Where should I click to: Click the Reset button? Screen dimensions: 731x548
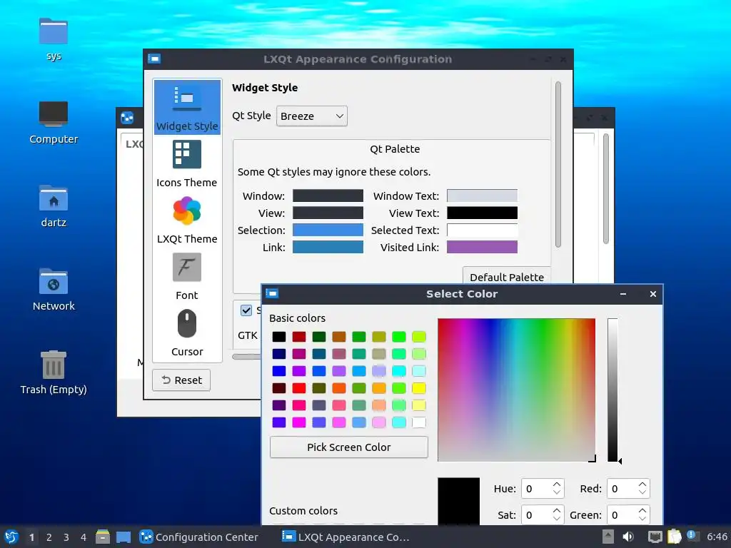coord(181,380)
